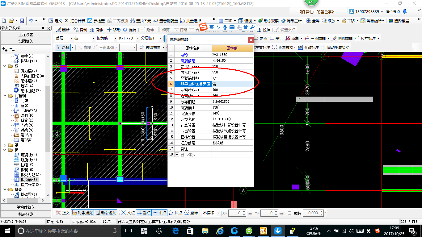The width and height of the screenshot is (422, 237).
Task: Click 删除 delete tool
Action: (63, 30)
